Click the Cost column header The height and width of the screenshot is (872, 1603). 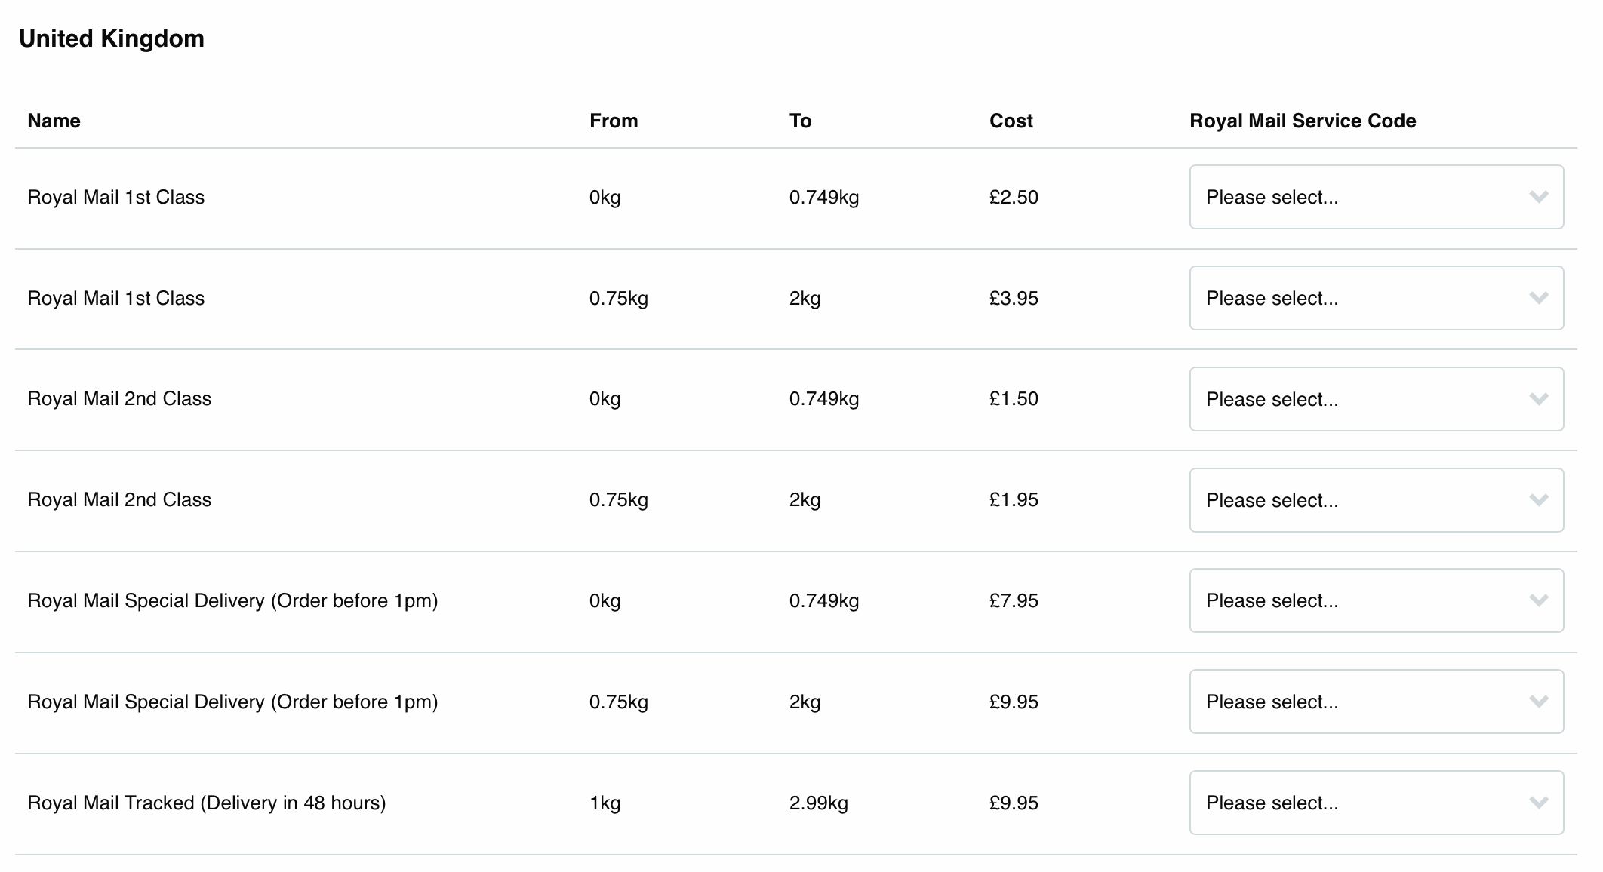point(1011,121)
